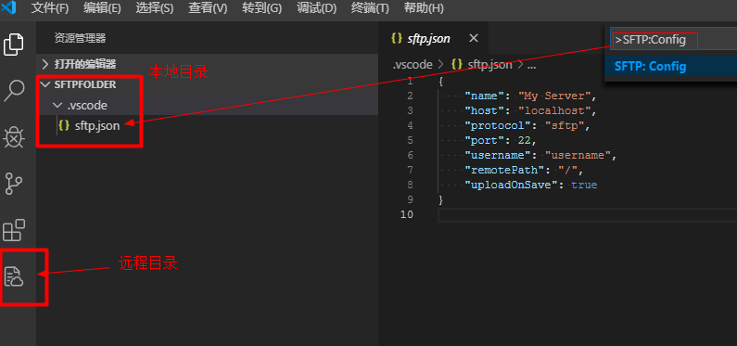Open the 转到(G) menu
The image size is (737, 346).
click(261, 8)
